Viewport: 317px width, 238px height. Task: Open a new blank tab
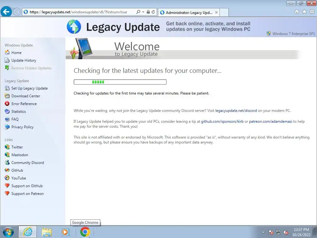point(224,12)
